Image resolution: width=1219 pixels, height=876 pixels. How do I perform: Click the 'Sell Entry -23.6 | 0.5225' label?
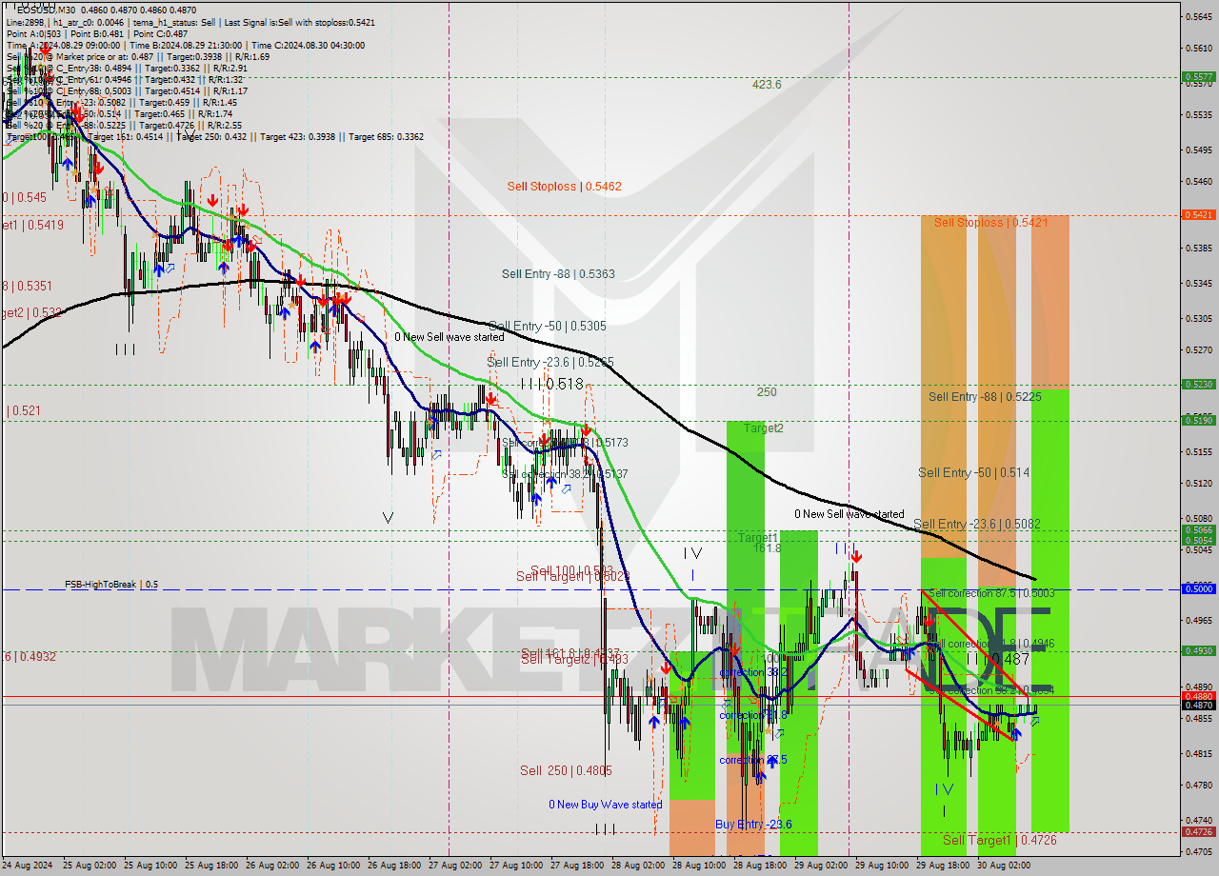550,363
